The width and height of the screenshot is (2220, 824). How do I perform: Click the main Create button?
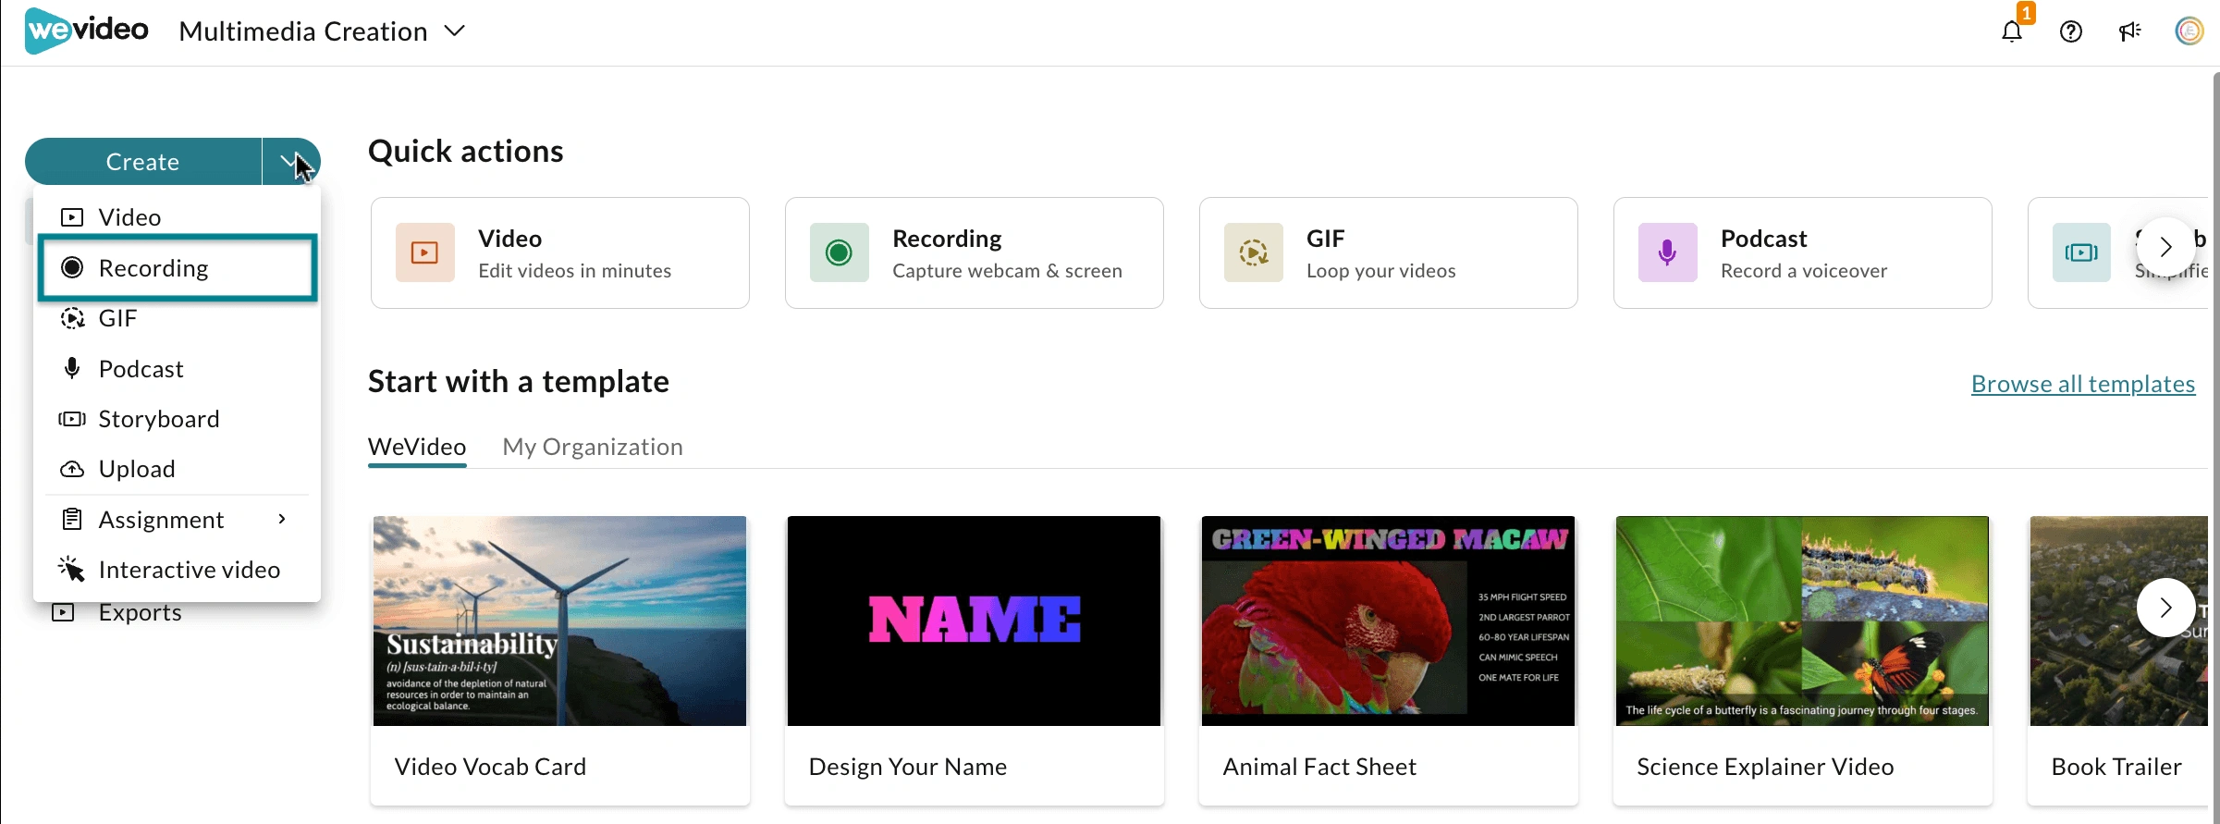(x=142, y=162)
